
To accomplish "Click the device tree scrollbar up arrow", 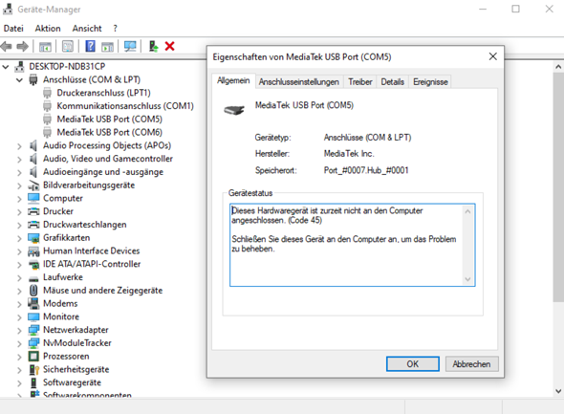I will (x=558, y=67).
